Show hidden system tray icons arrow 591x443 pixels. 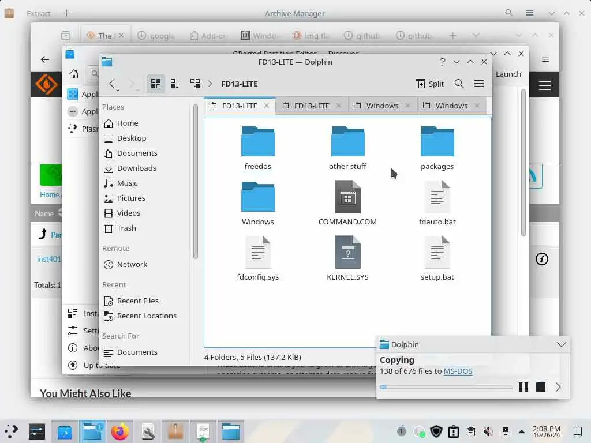(522, 431)
